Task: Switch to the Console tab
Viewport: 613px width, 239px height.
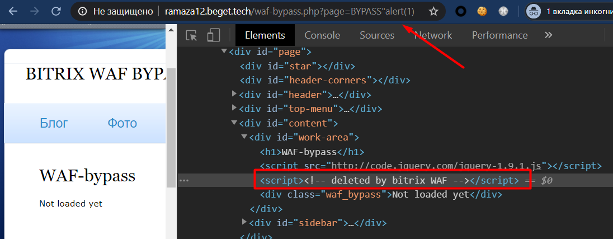Action: click(322, 35)
